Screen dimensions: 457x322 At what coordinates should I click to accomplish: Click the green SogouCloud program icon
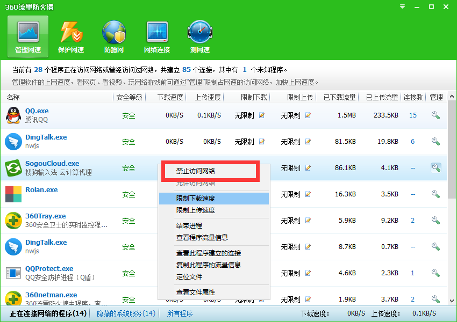pyautogui.click(x=13, y=168)
